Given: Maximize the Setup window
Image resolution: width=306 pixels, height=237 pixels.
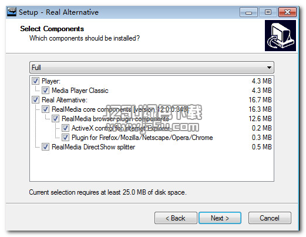Looking at the screenshot, I should click(268, 12).
